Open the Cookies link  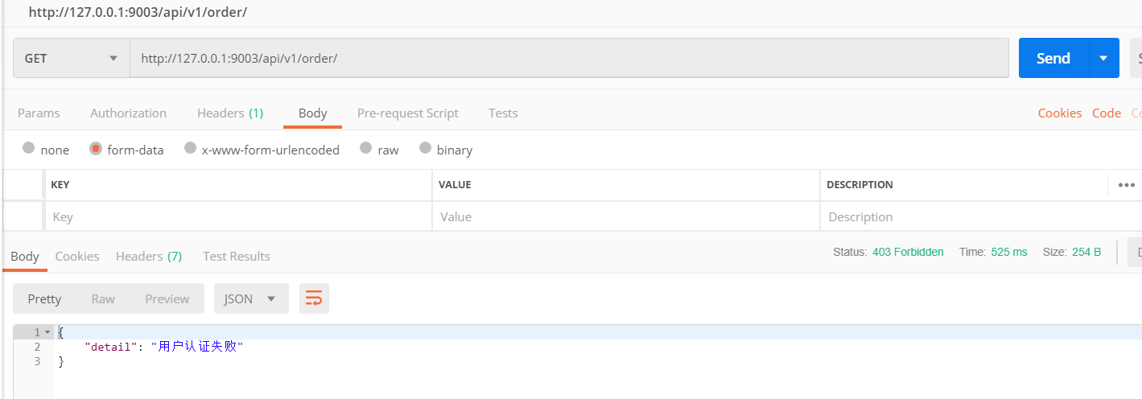pos(1060,113)
